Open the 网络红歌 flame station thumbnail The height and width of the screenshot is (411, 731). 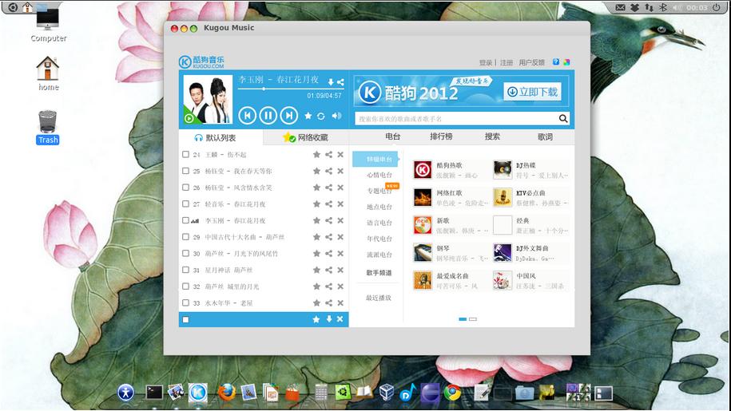[x=423, y=197]
